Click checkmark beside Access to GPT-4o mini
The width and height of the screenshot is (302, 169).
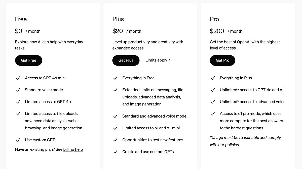point(18,78)
